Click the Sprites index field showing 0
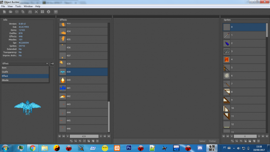 pos(245,136)
